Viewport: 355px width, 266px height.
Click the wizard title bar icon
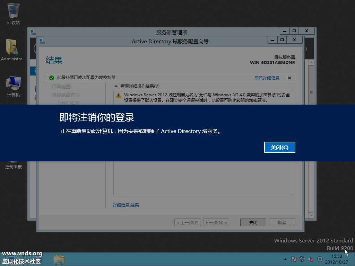click(x=42, y=42)
